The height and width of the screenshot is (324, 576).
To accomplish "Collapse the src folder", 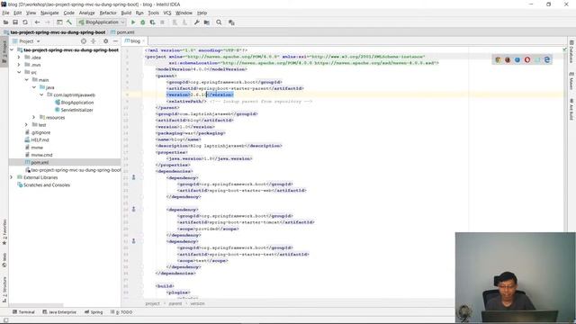I will [x=19, y=72].
